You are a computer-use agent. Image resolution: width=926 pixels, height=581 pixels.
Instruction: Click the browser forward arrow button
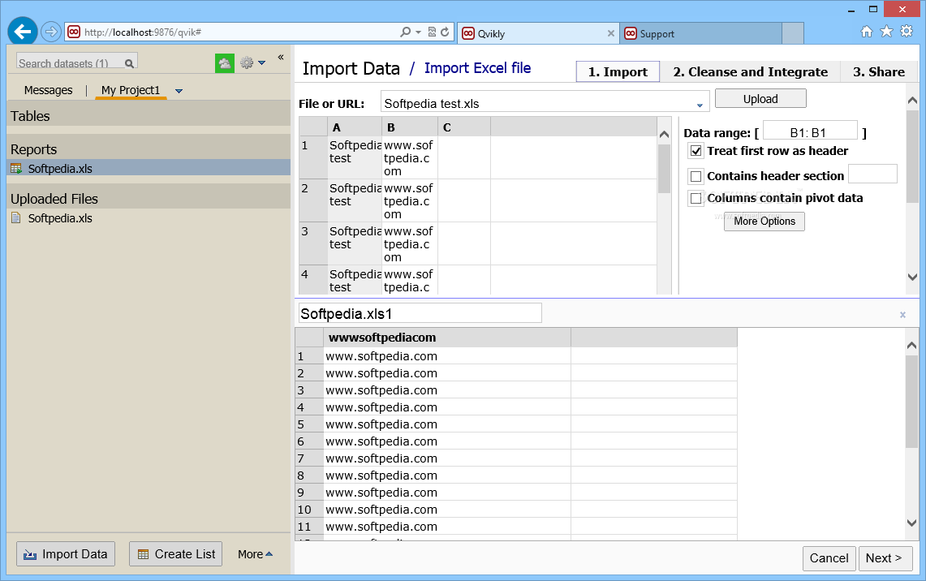(x=51, y=32)
